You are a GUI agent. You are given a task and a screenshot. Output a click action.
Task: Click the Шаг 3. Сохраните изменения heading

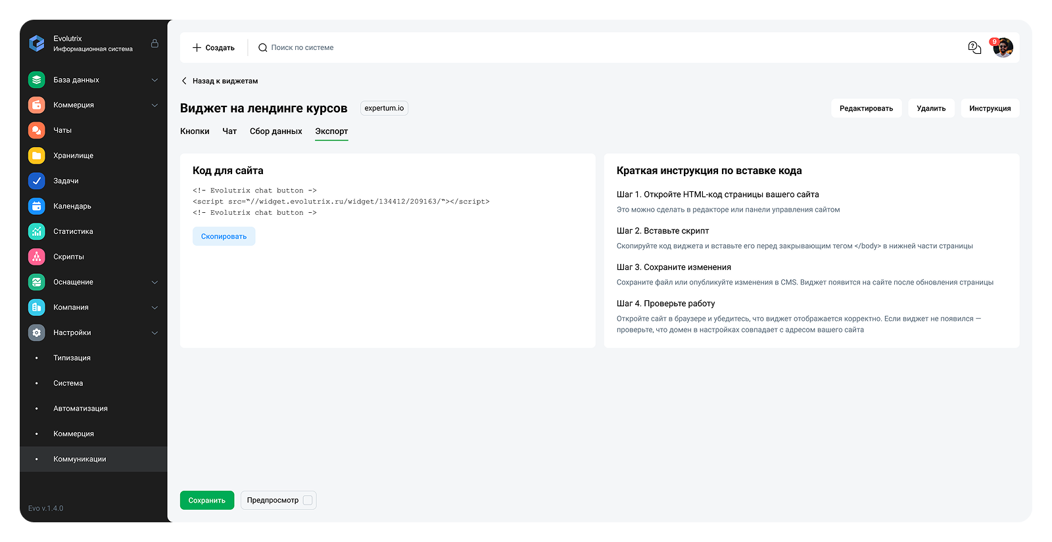pos(674,267)
